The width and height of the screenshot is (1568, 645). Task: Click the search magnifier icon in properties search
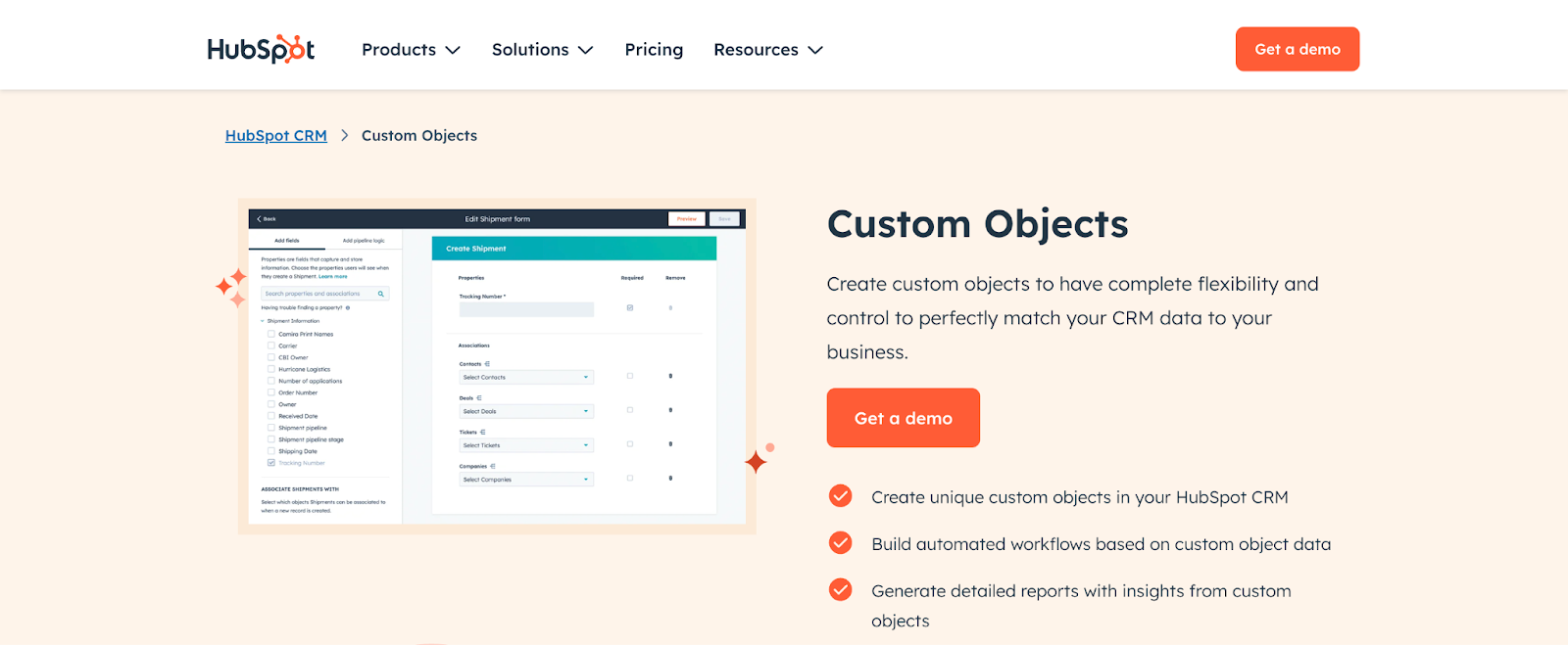pos(380,294)
